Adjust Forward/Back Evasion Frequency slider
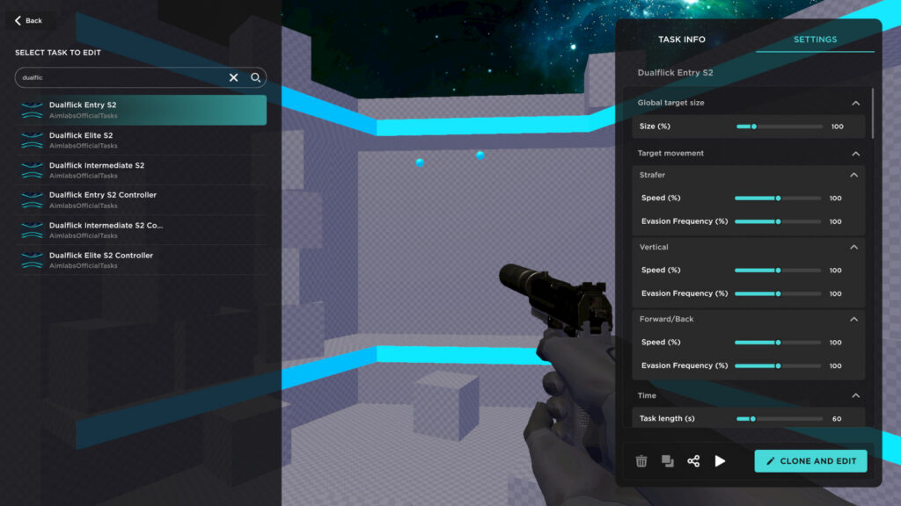Image resolution: width=901 pixels, height=506 pixels. click(778, 366)
